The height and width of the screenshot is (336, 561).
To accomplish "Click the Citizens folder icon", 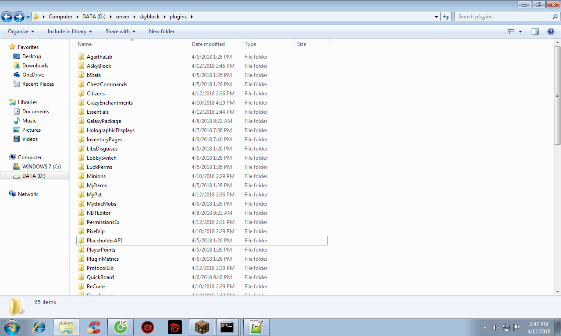I will 81,94.
